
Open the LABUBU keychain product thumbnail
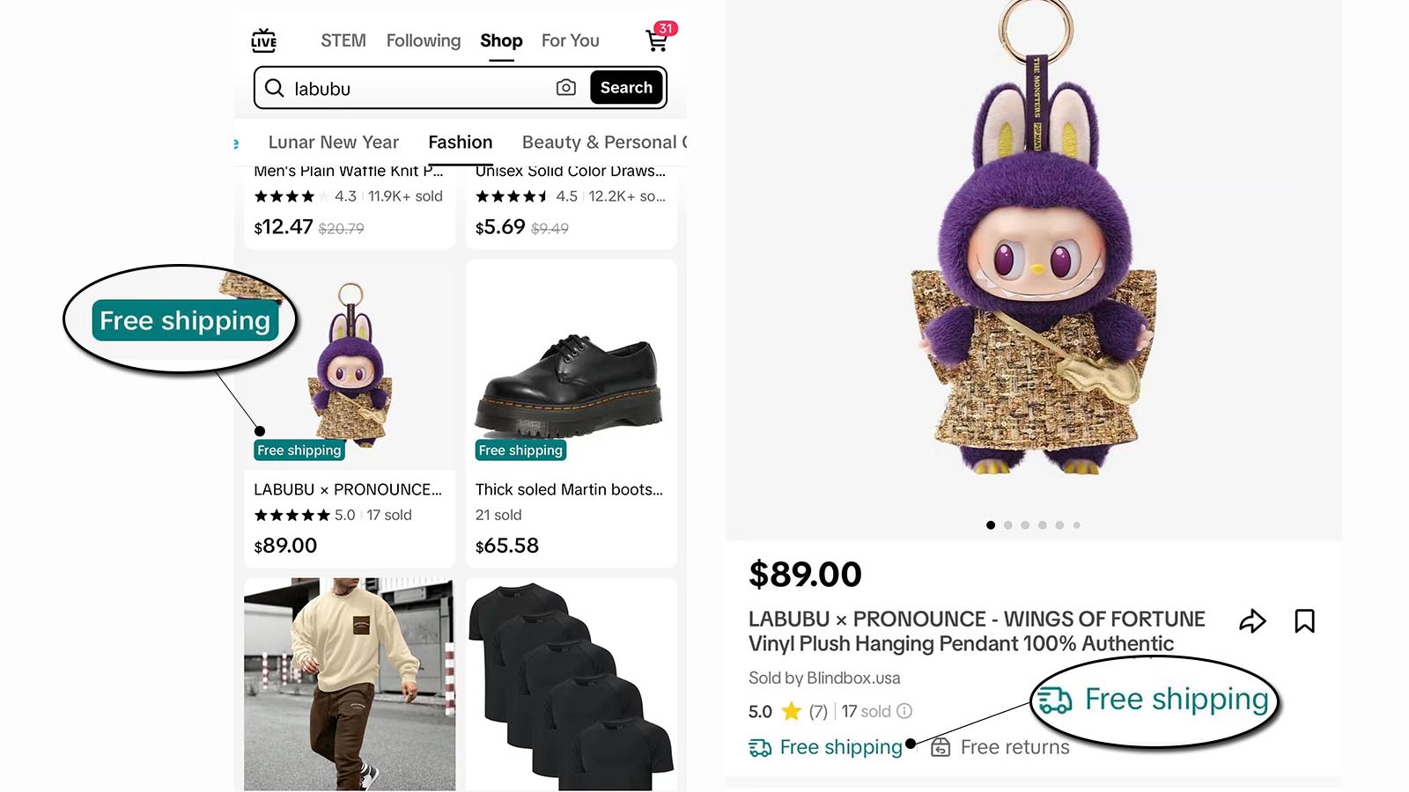pos(350,365)
